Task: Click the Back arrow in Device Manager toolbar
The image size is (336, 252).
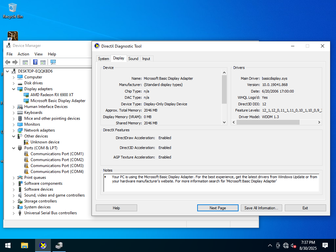Action: coord(8,62)
